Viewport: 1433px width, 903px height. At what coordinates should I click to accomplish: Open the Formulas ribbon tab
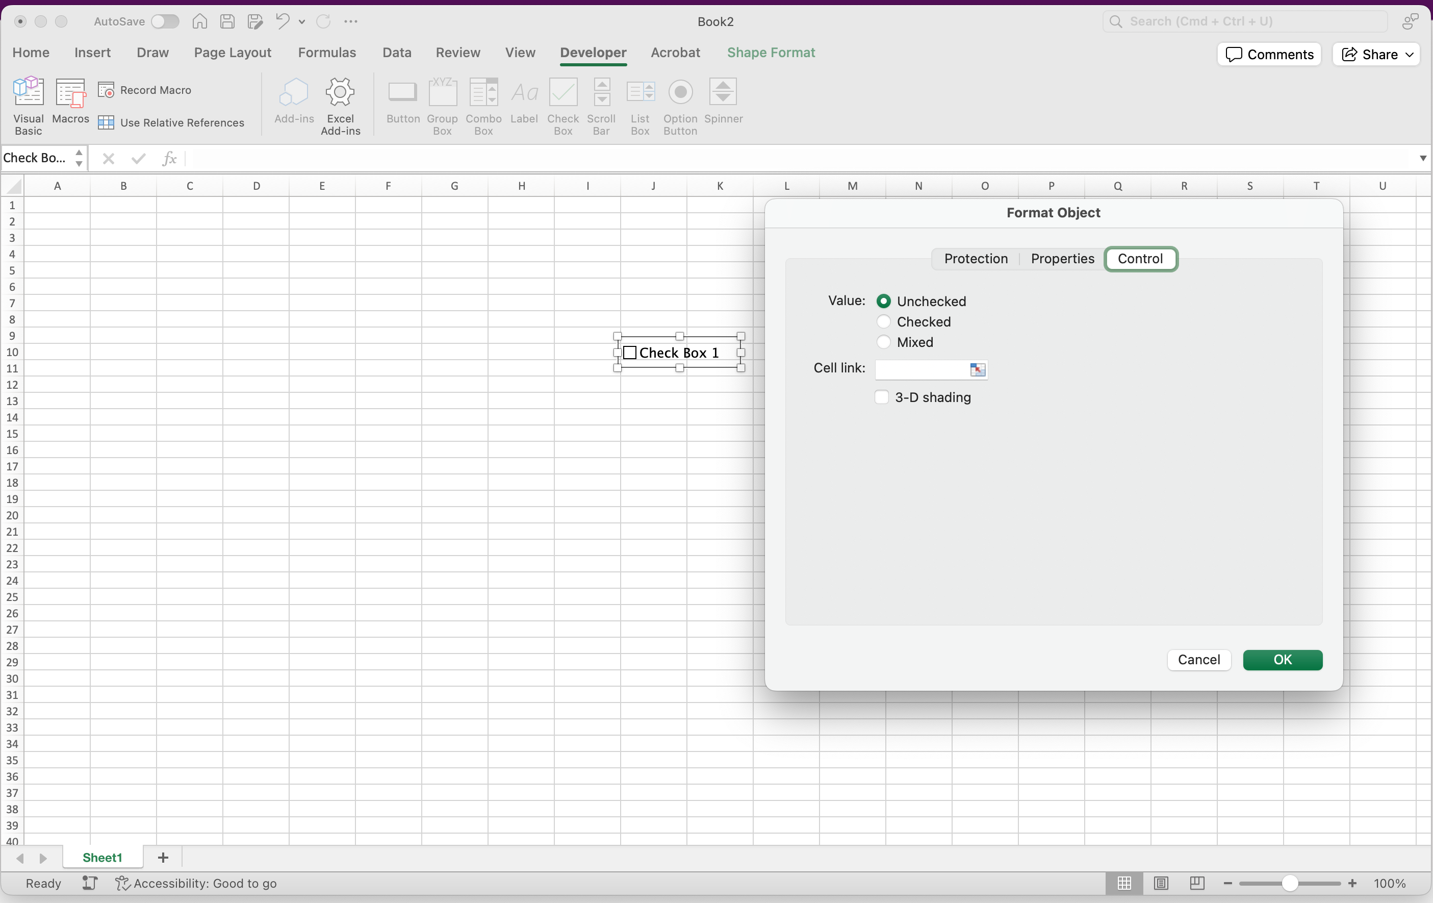[x=327, y=53]
